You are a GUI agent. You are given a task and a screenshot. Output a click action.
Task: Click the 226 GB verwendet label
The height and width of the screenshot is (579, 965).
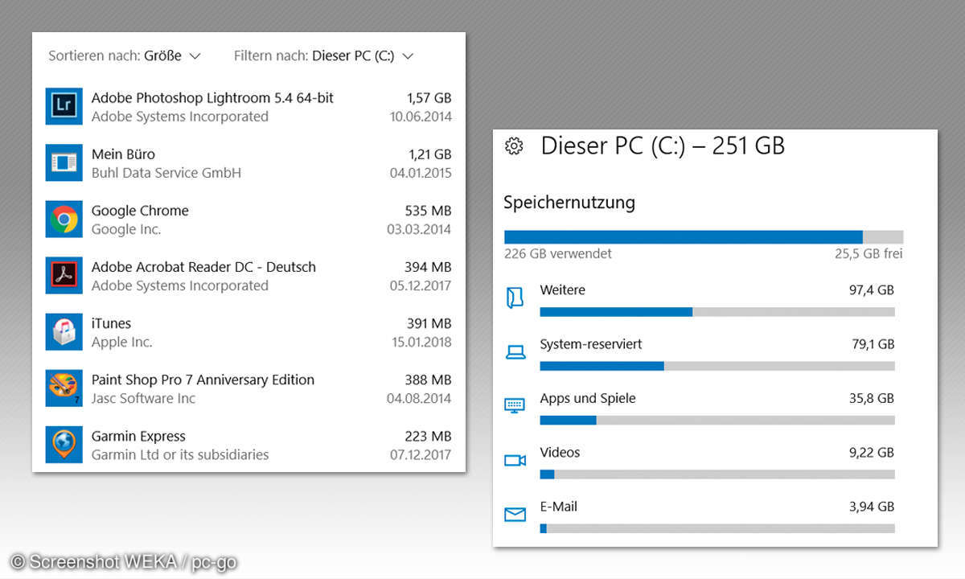point(558,254)
